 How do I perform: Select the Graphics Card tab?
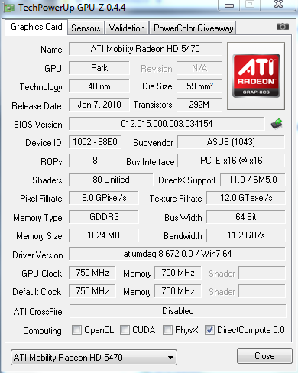click(x=37, y=27)
